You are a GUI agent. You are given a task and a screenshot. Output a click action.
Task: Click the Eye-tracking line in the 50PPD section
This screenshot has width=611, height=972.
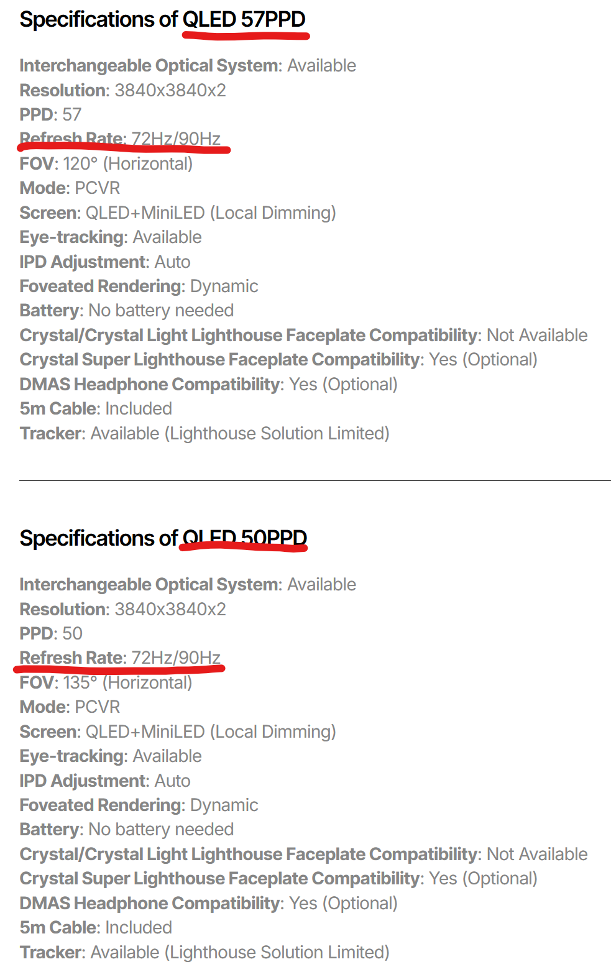[111, 756]
